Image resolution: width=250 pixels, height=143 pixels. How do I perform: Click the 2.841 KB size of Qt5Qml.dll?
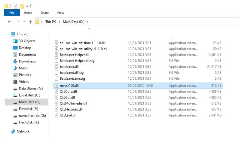click(x=215, y=115)
